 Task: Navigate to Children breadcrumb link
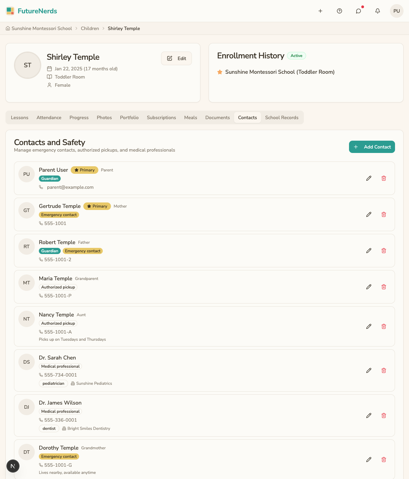(x=90, y=28)
